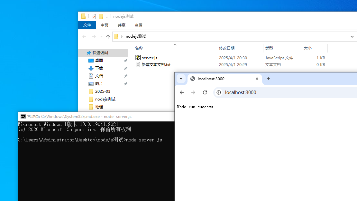
Task: Expand the Explorer address bar history dropdown
Action: pos(352,37)
